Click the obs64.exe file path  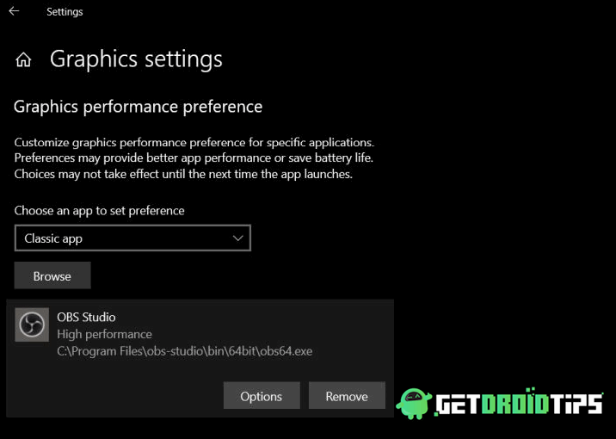[185, 351]
